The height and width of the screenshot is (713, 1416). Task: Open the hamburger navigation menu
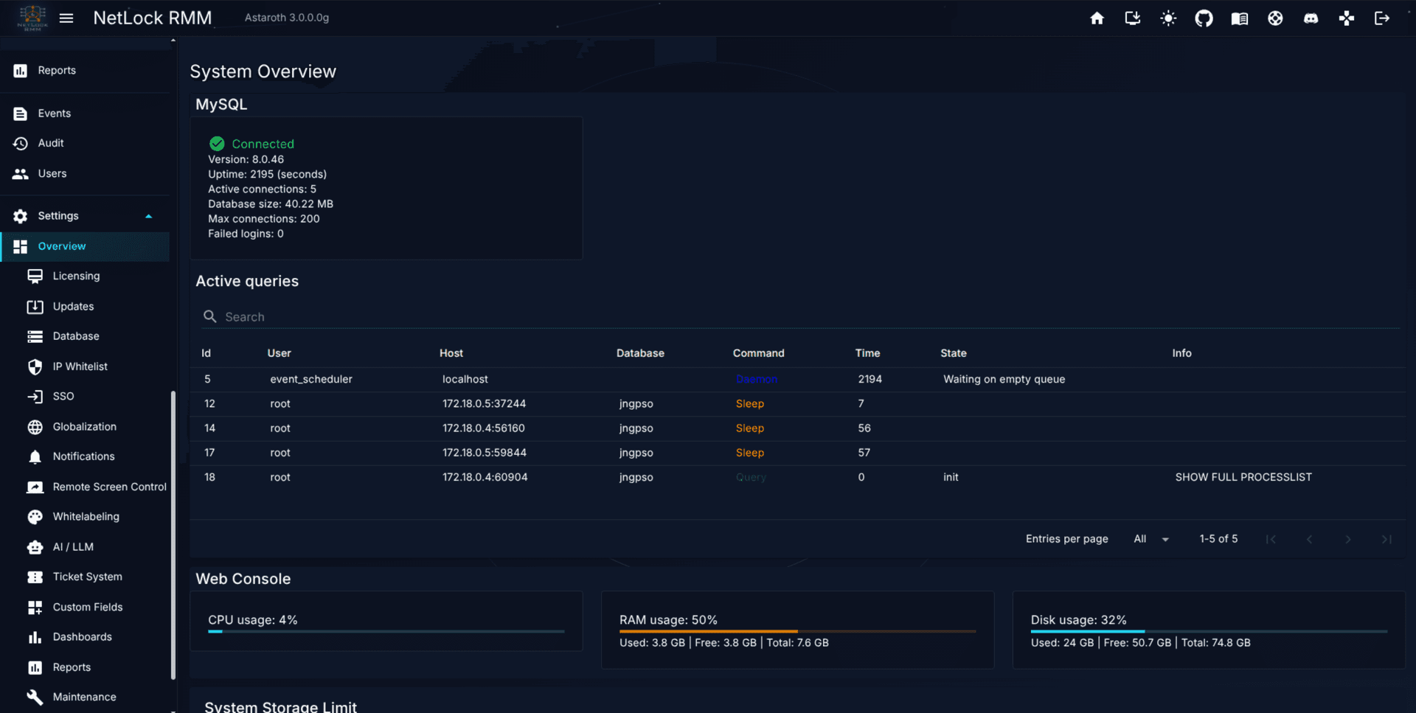click(66, 18)
